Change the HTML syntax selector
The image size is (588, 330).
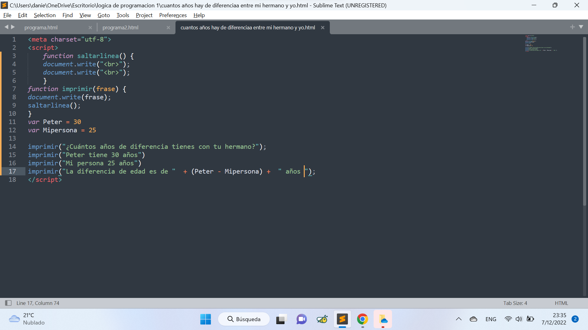click(561, 303)
